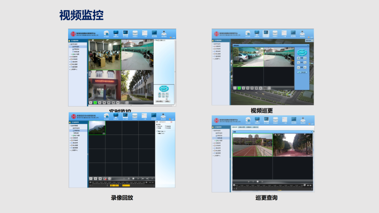
Task: Click camera icon in 视频巡更 window toolbar
Action: (x=248, y=33)
